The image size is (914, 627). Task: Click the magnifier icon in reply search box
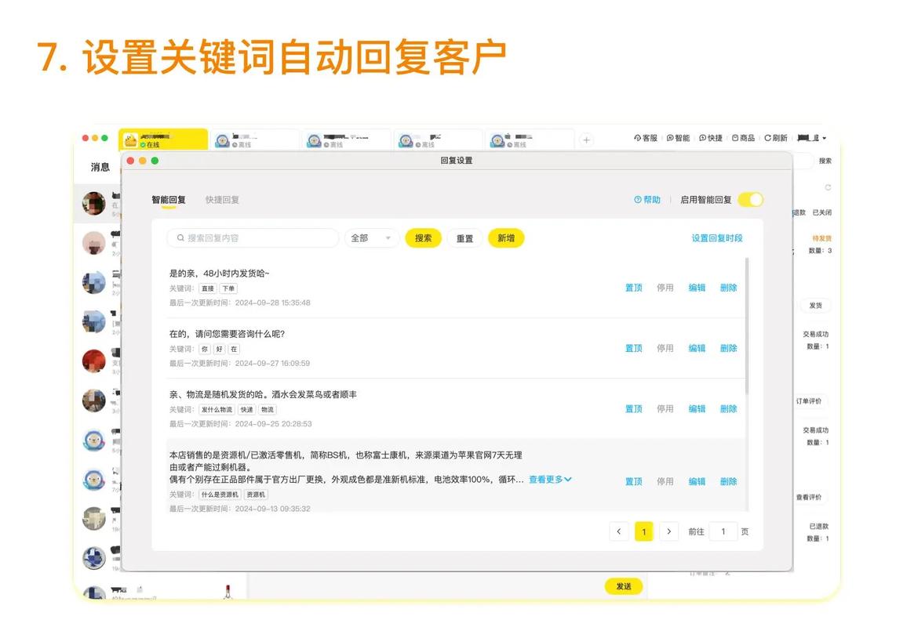pos(179,237)
